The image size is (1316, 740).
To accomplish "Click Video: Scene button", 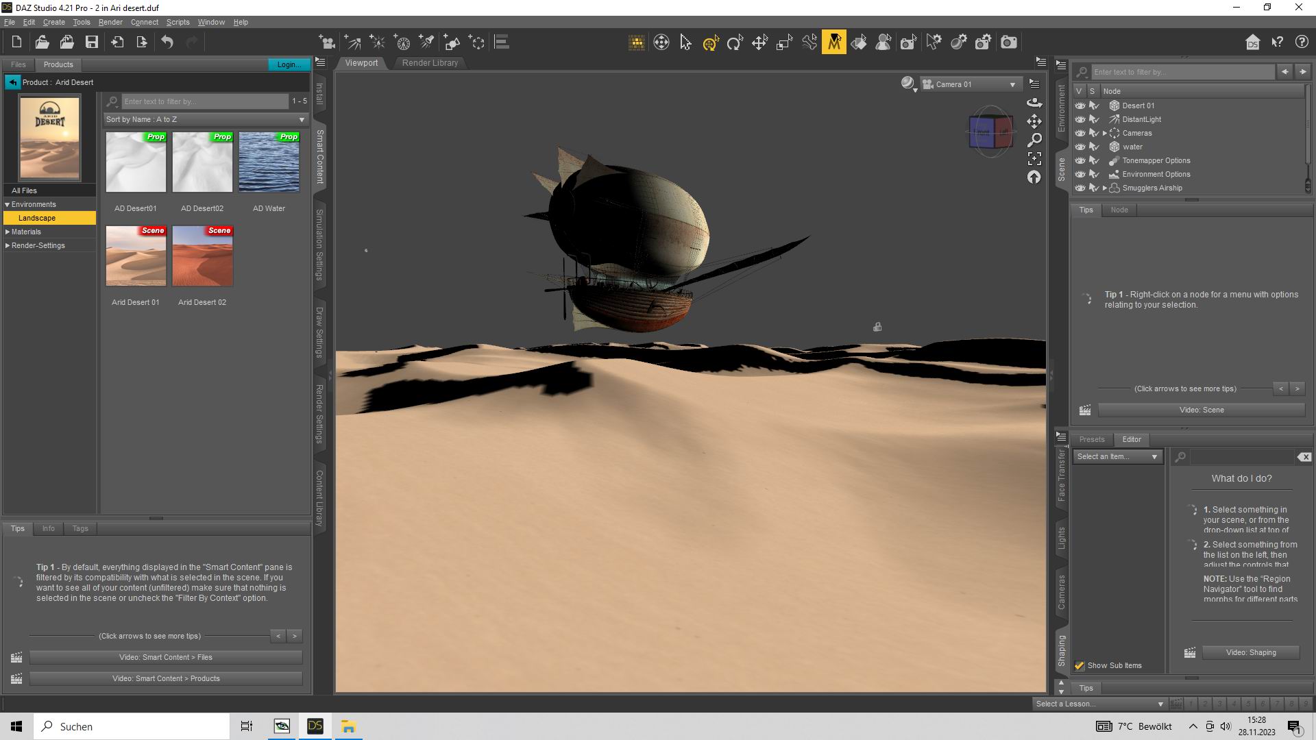I will click(1201, 410).
